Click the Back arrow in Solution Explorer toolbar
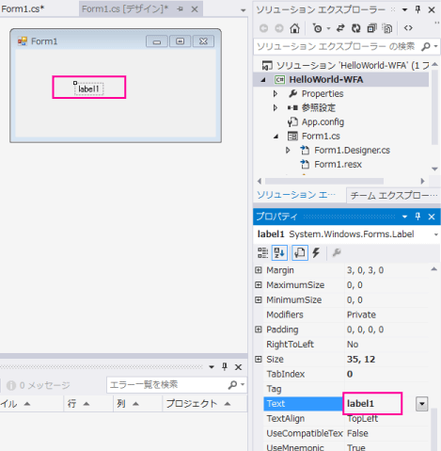Screen dimensions: 441x451 click(x=263, y=28)
